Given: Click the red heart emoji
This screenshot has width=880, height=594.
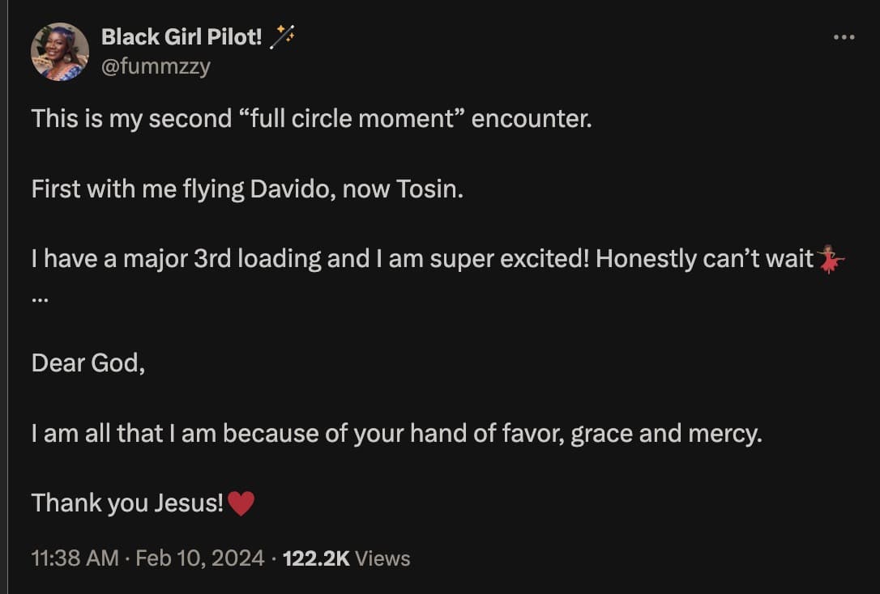Looking at the screenshot, I should click(241, 503).
